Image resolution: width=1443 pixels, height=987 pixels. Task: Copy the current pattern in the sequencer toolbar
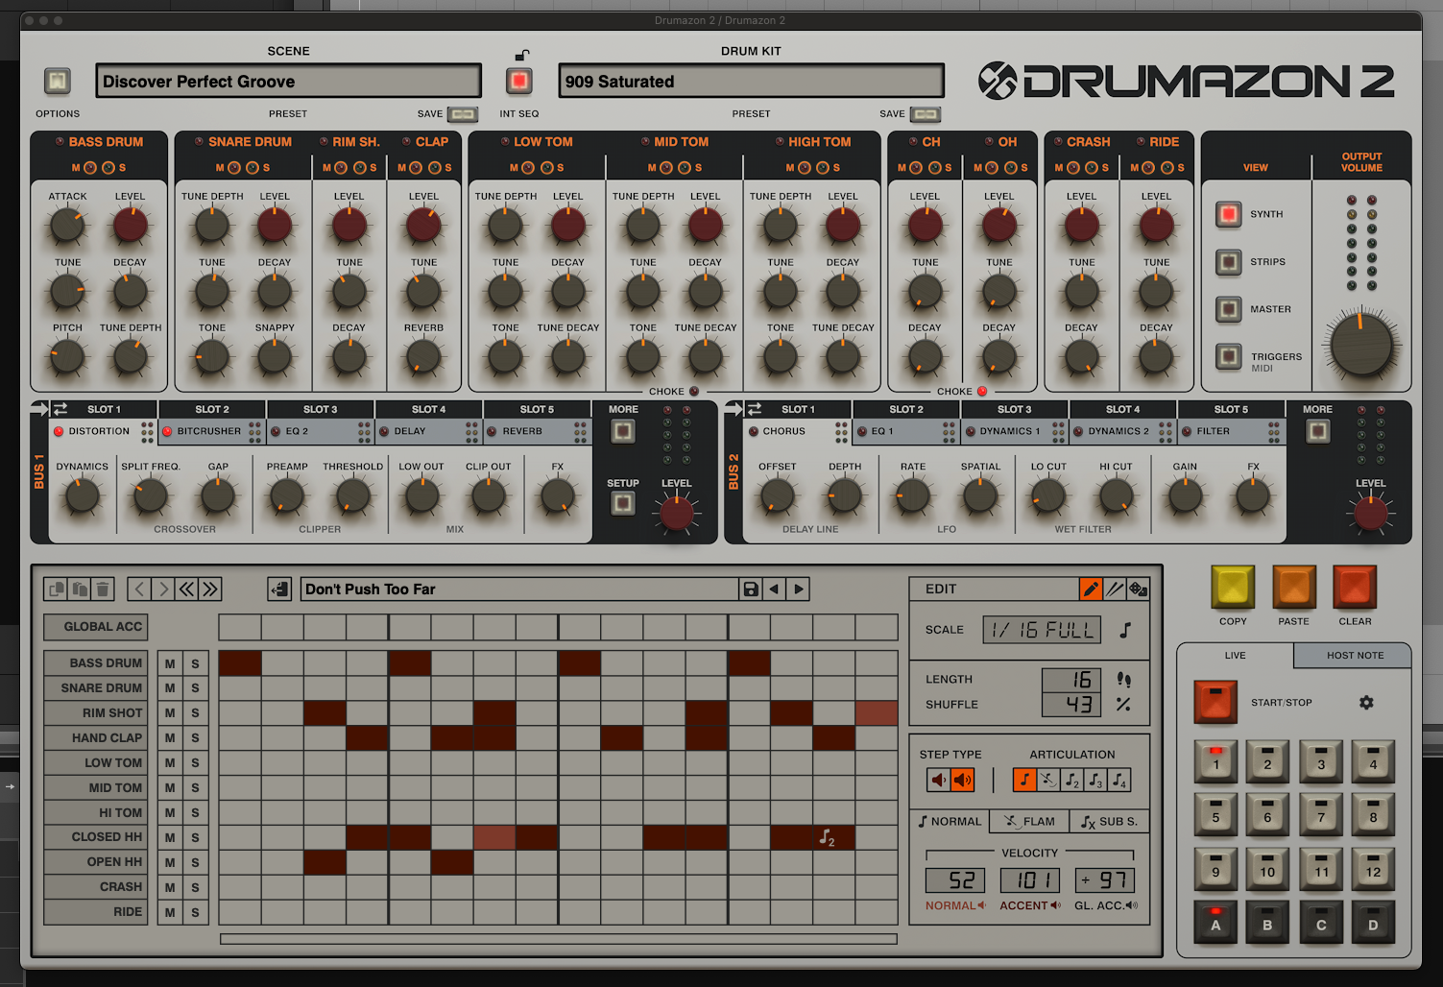tap(57, 589)
